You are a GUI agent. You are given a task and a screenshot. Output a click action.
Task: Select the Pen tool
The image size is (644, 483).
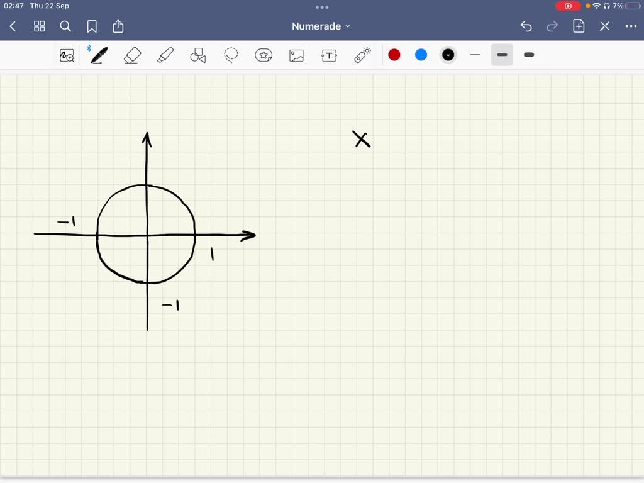coord(99,55)
